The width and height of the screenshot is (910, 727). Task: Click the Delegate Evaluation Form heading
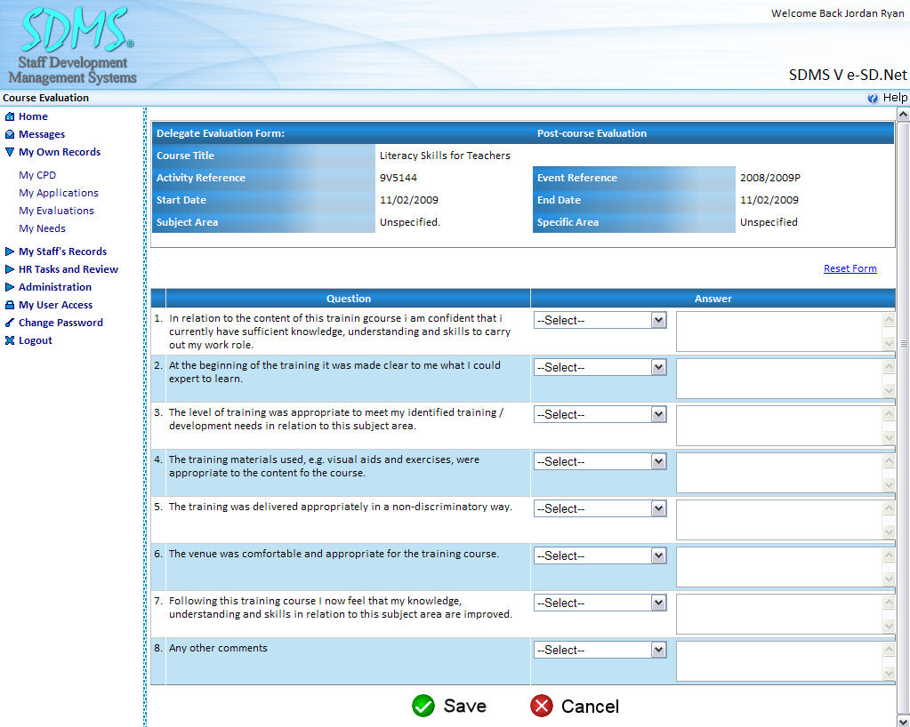221,133
